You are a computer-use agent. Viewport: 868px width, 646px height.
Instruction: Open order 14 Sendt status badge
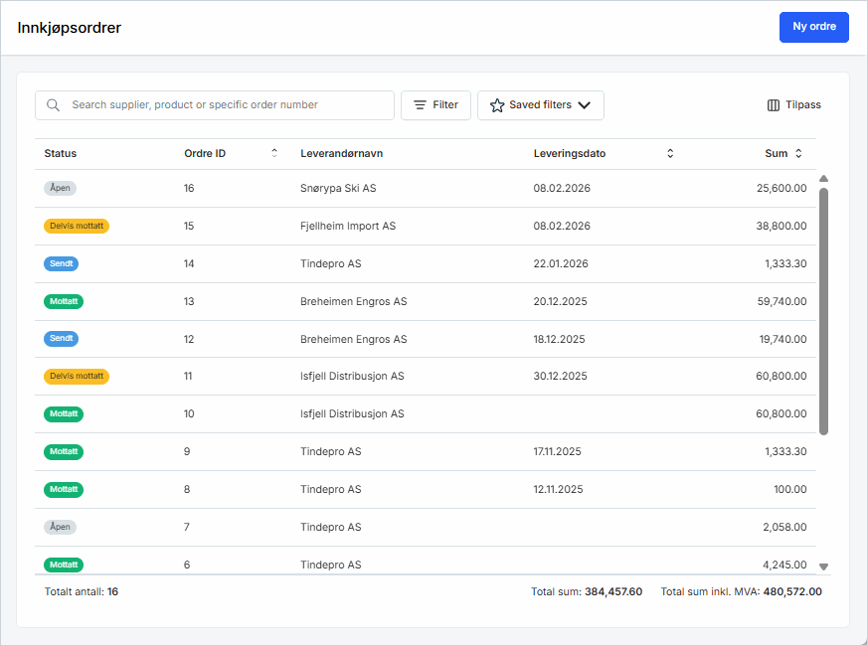point(61,263)
